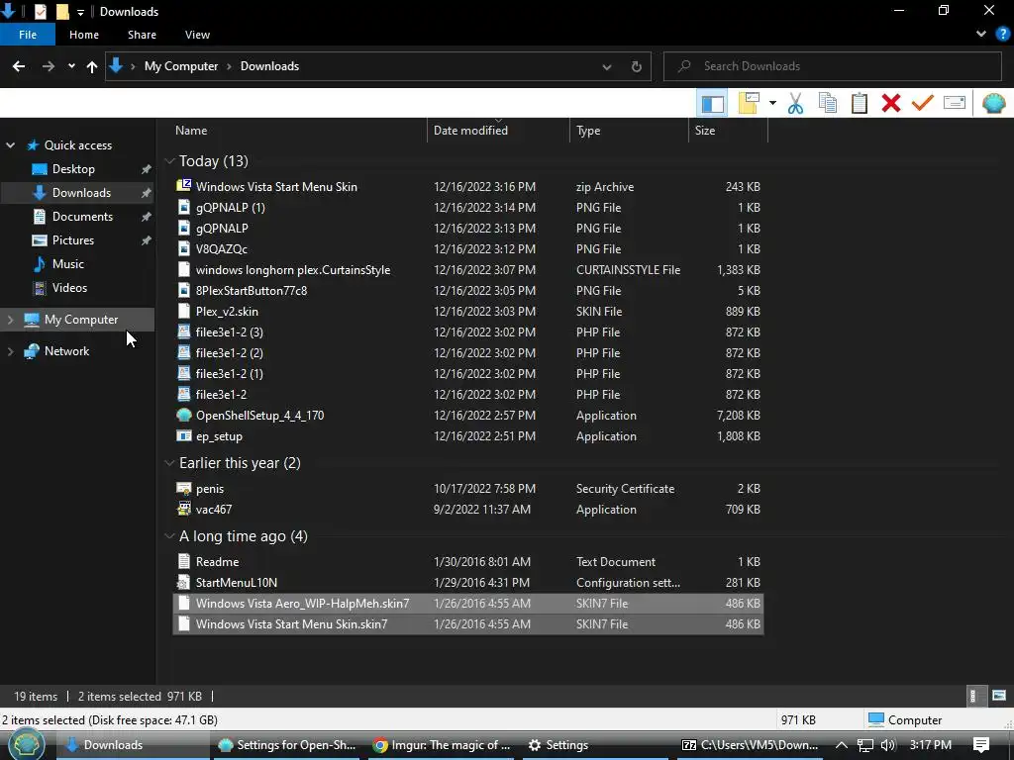Collapse the Quick access tree node
The image size is (1014, 760).
click(x=10, y=145)
